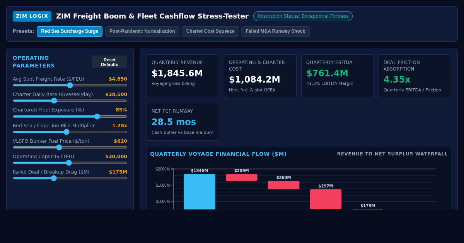The image size is (464, 243).
Task: Click the $4,850 spot freight rate value
Action: (x=118, y=79)
